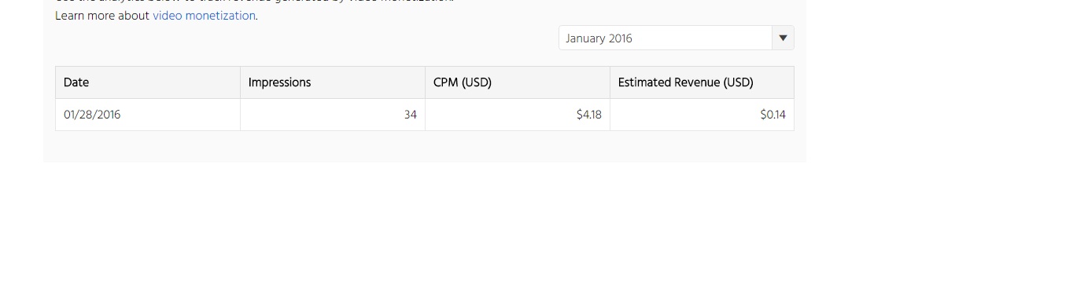
Task: Click the CPM (USD) column header
Action: point(518,82)
